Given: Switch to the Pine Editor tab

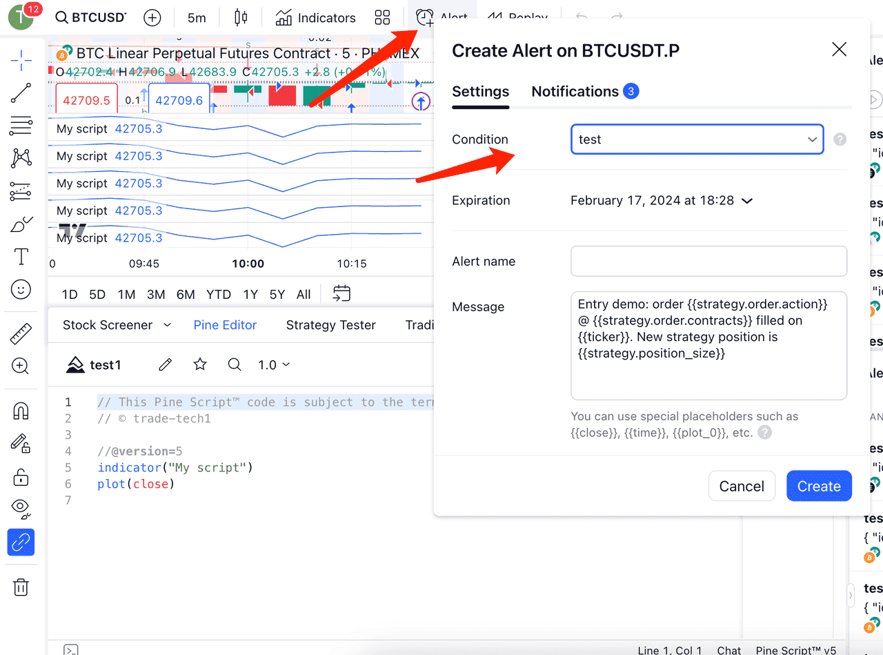Looking at the screenshot, I should [225, 325].
